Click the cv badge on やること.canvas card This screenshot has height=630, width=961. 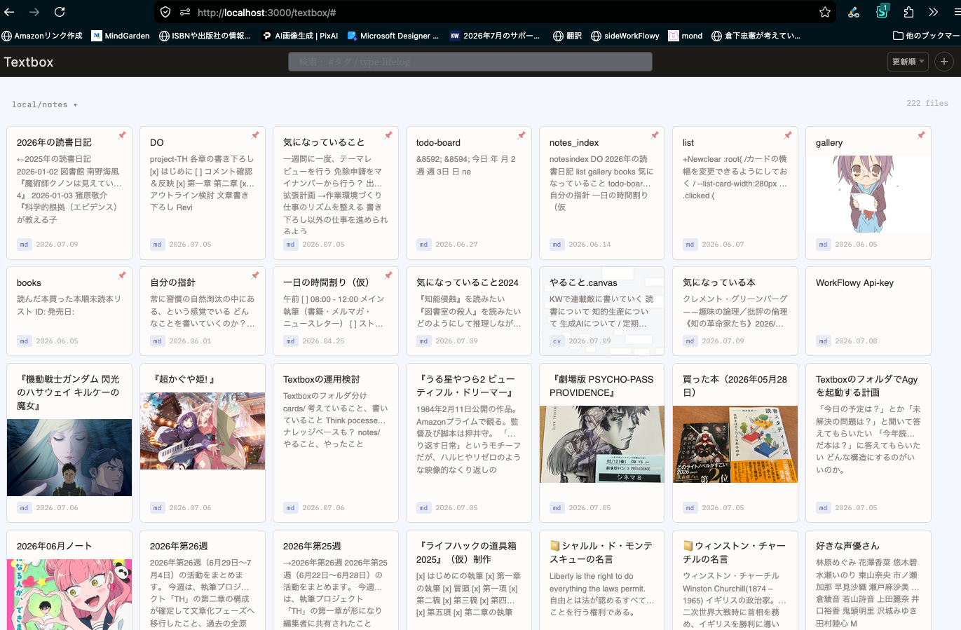[557, 341]
